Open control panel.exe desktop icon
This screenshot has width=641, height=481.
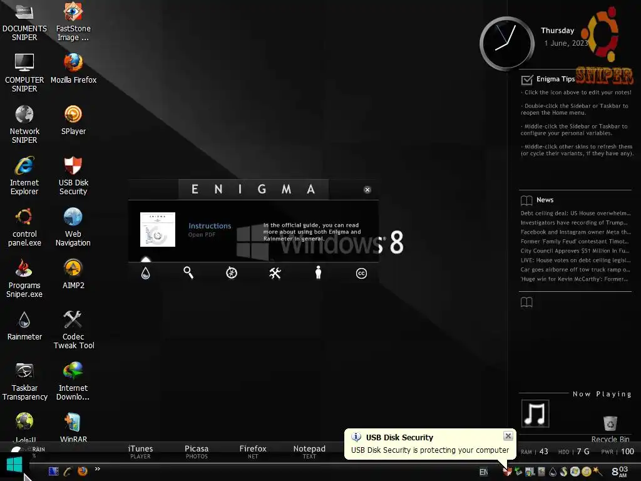click(x=24, y=227)
